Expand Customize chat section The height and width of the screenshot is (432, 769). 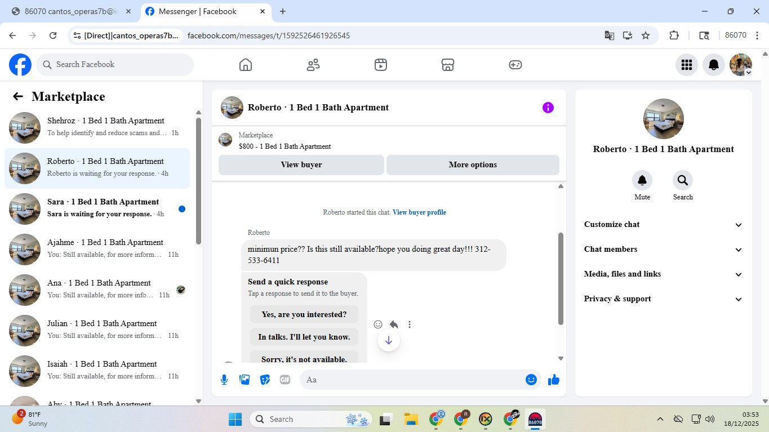664,225
